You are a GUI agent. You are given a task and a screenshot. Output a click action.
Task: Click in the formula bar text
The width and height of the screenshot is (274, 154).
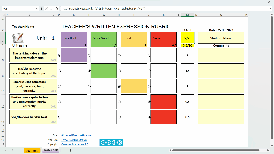tap(104, 8)
